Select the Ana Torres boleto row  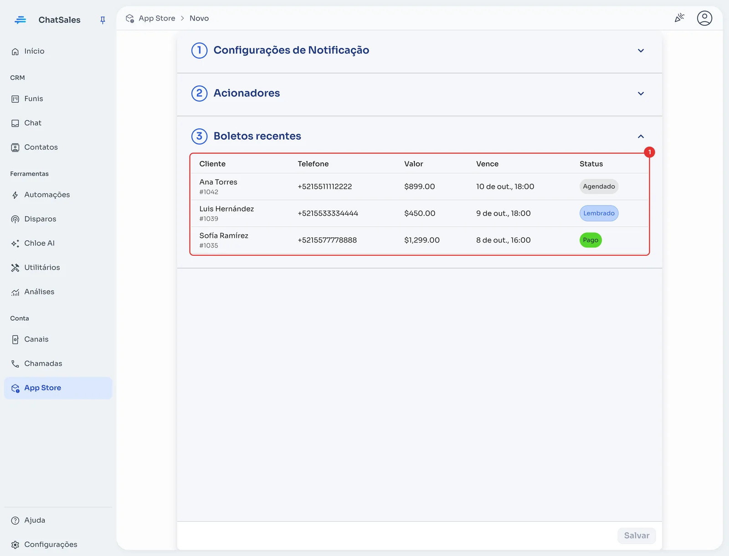pos(419,187)
